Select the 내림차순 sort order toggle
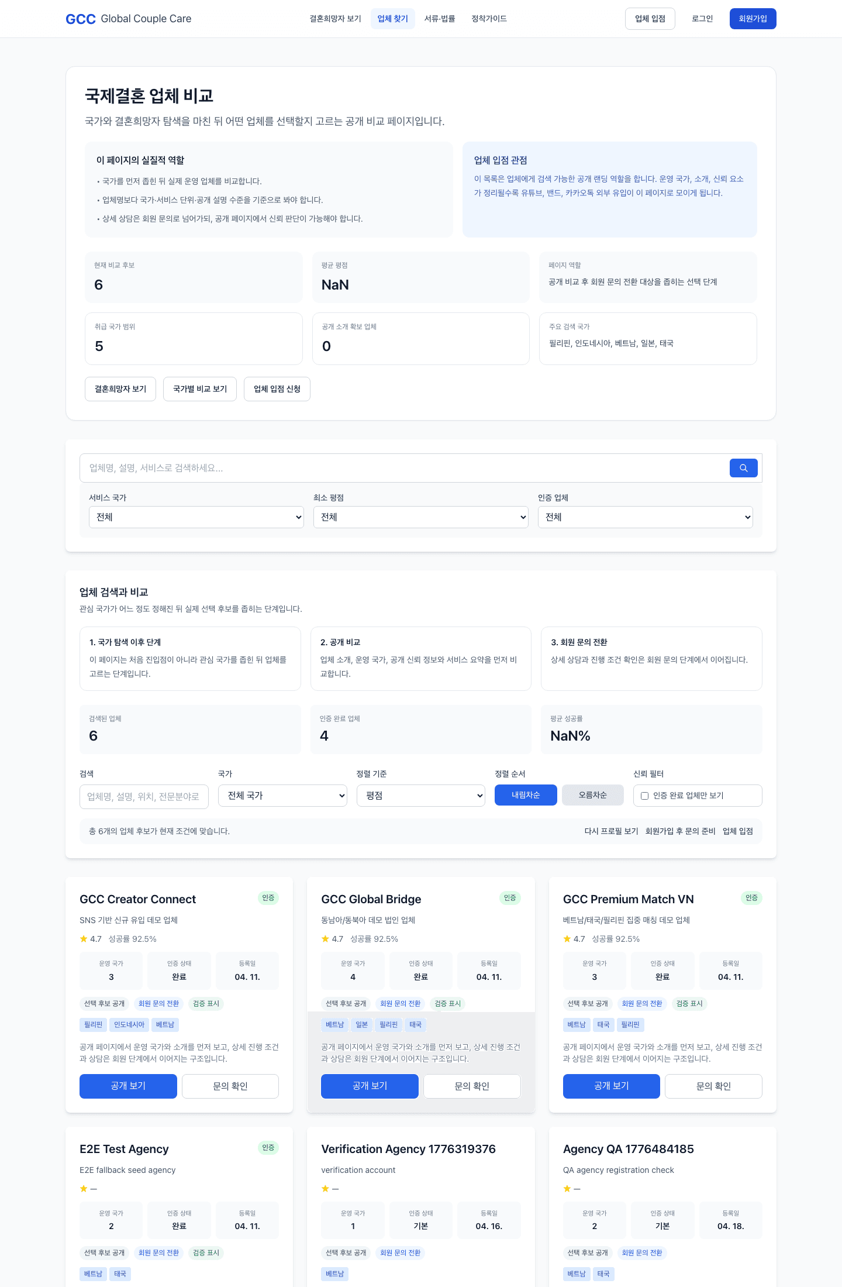Viewport: 842px width, 1287px height. tap(526, 795)
